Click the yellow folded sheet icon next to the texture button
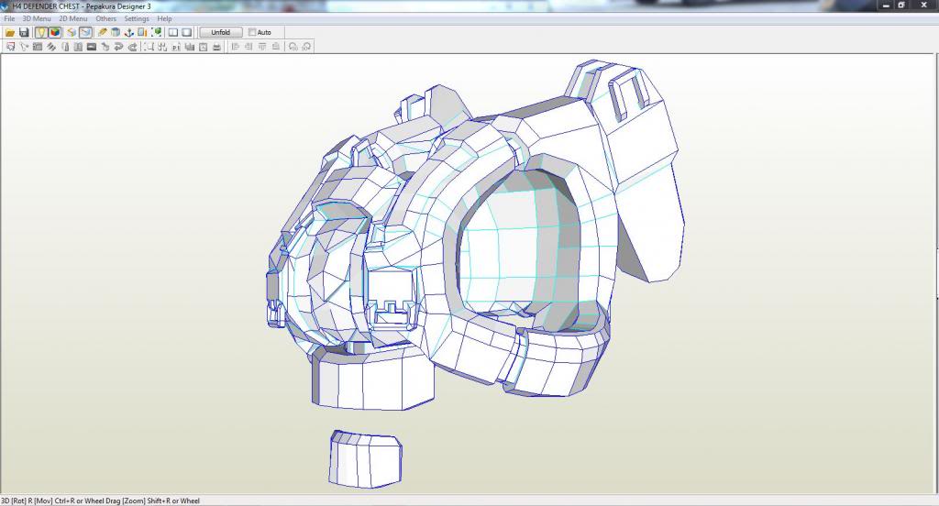The image size is (939, 506). (x=72, y=32)
